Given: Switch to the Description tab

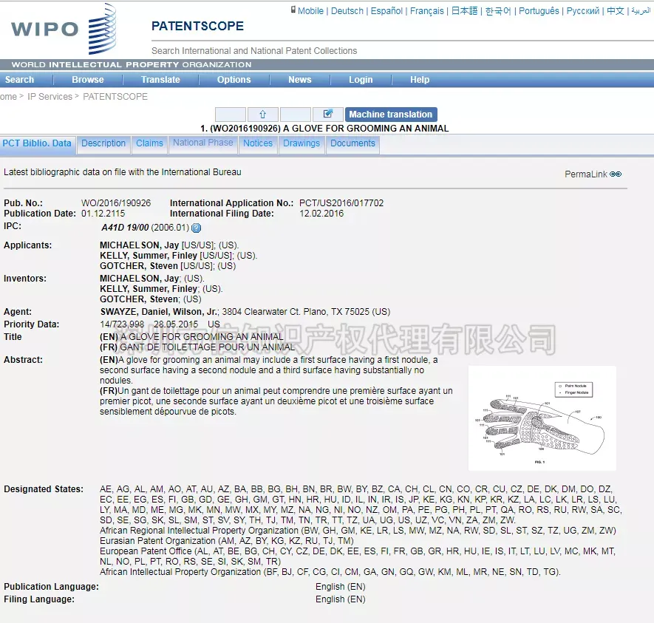Looking at the screenshot, I should coord(103,144).
